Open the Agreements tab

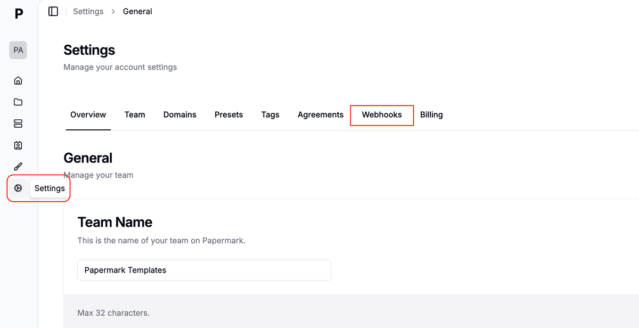(x=320, y=114)
